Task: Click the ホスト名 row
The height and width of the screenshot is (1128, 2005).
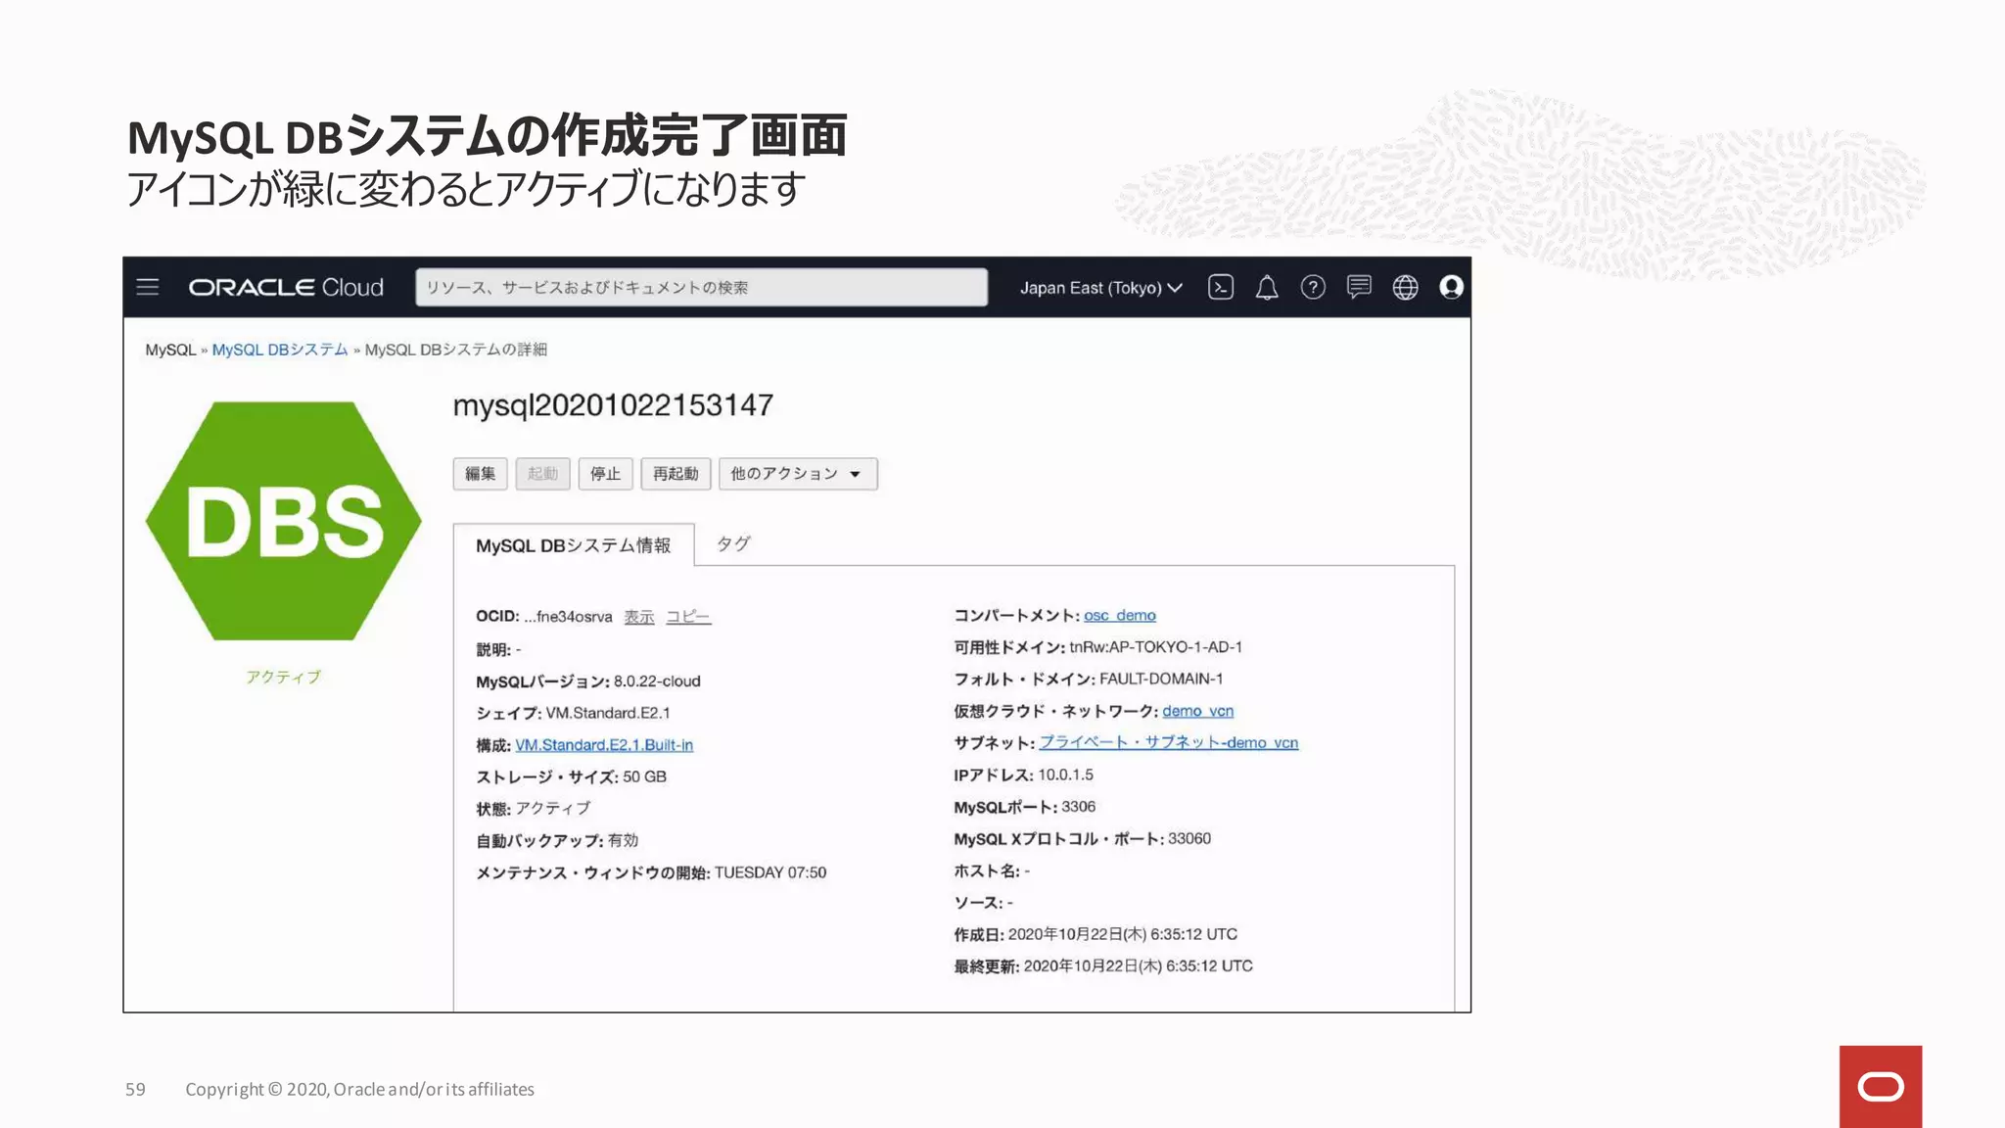Action: click(992, 870)
